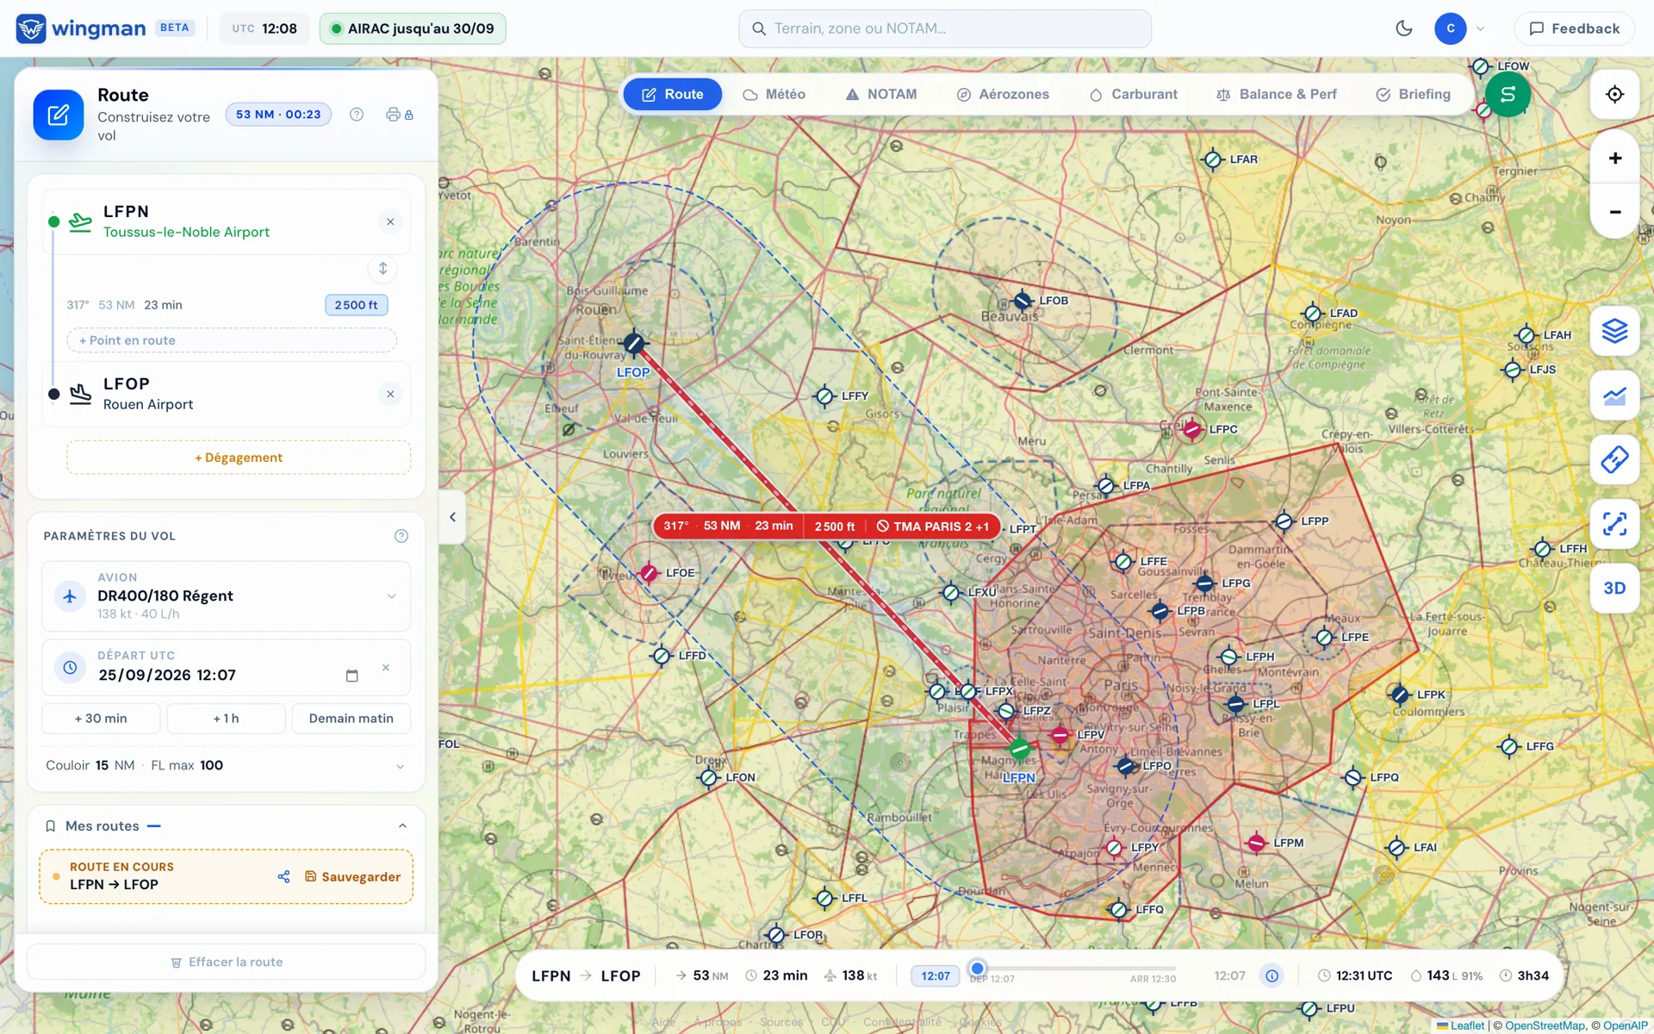Center map on my location
This screenshot has height=1034, width=1654.
tap(1614, 94)
